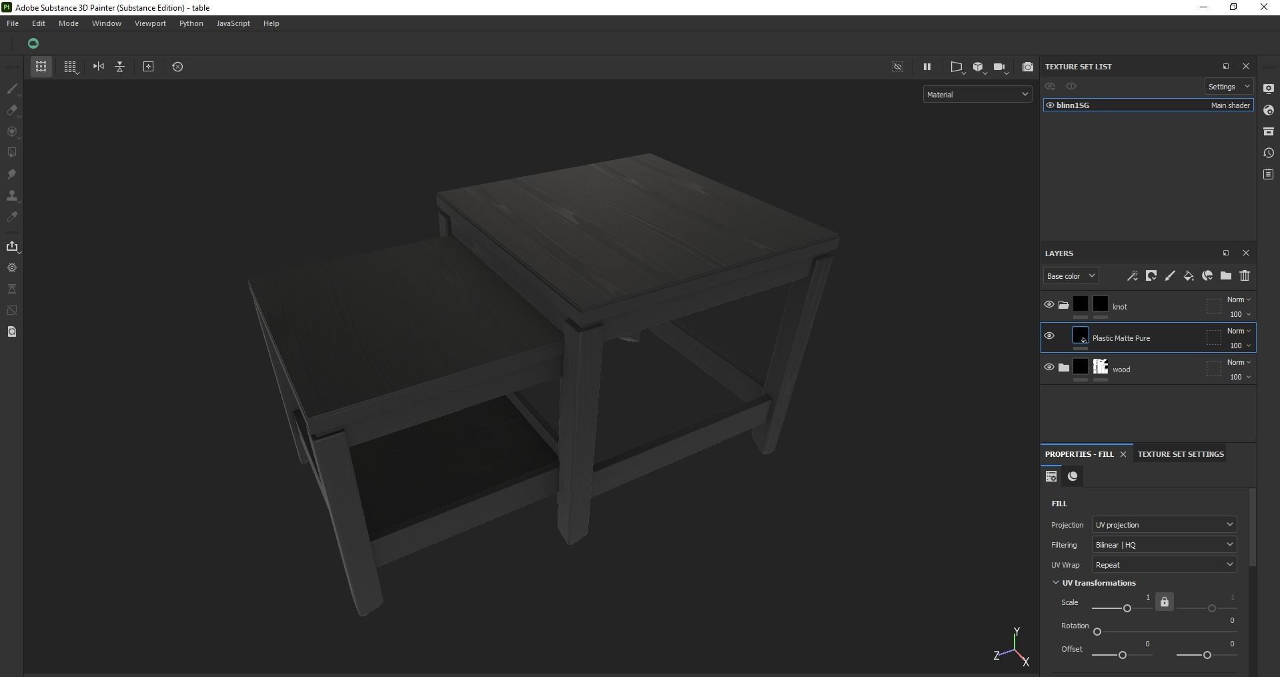Open the Filtering dropdown

[1164, 545]
